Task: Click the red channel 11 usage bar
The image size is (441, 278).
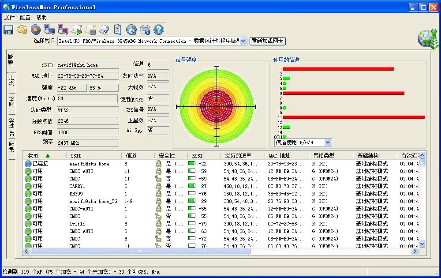Action: click(353, 117)
